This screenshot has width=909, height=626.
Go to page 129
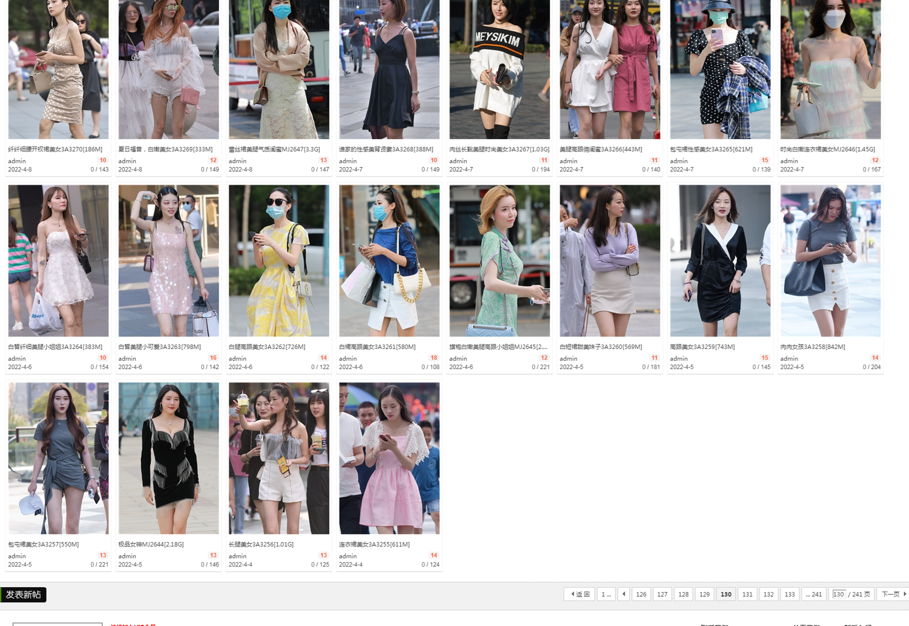(x=705, y=594)
